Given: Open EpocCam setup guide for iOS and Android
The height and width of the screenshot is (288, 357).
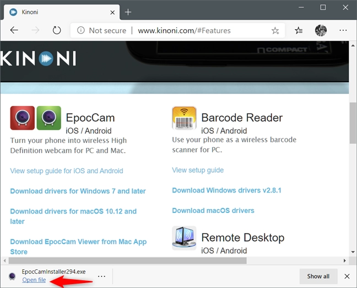Looking at the screenshot, I should click(x=67, y=171).
